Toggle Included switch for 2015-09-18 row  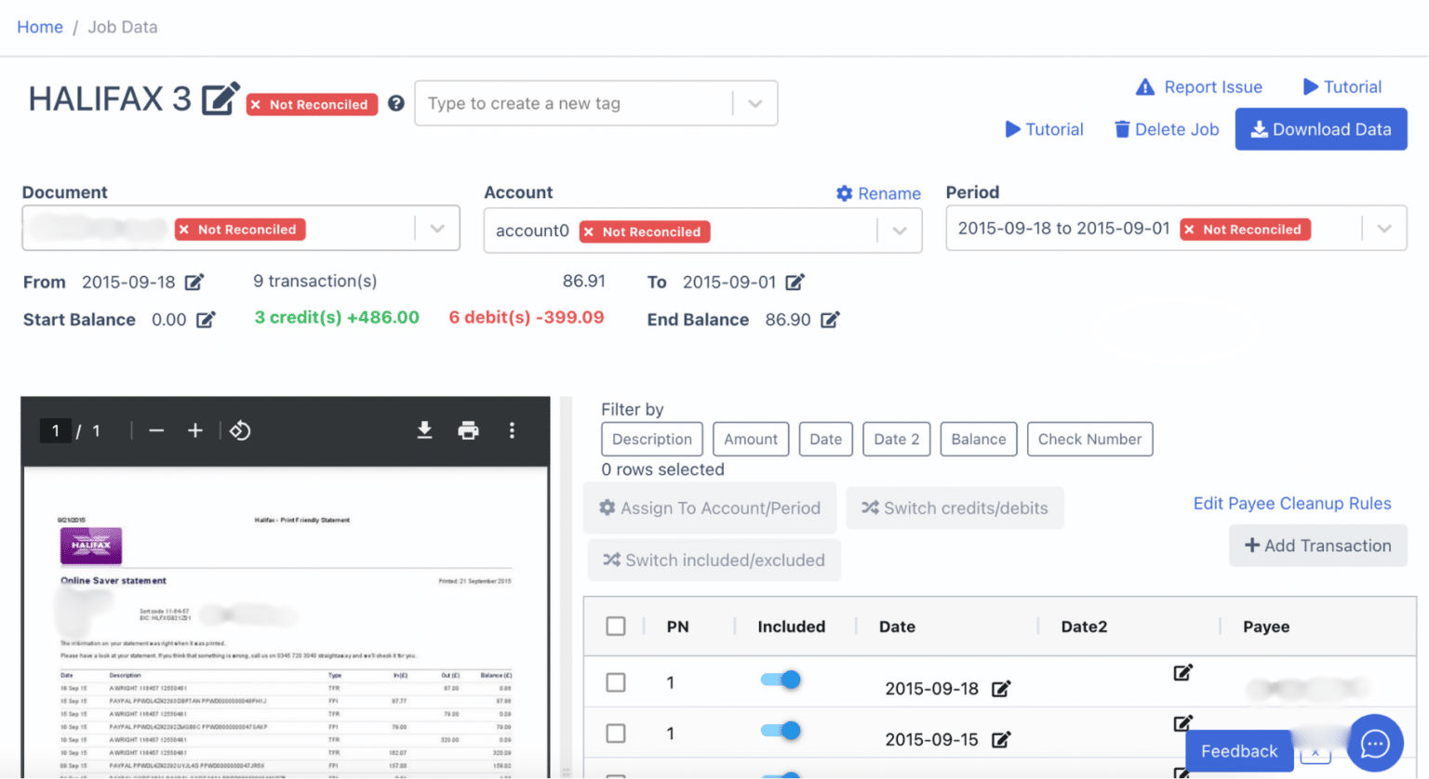(x=781, y=680)
